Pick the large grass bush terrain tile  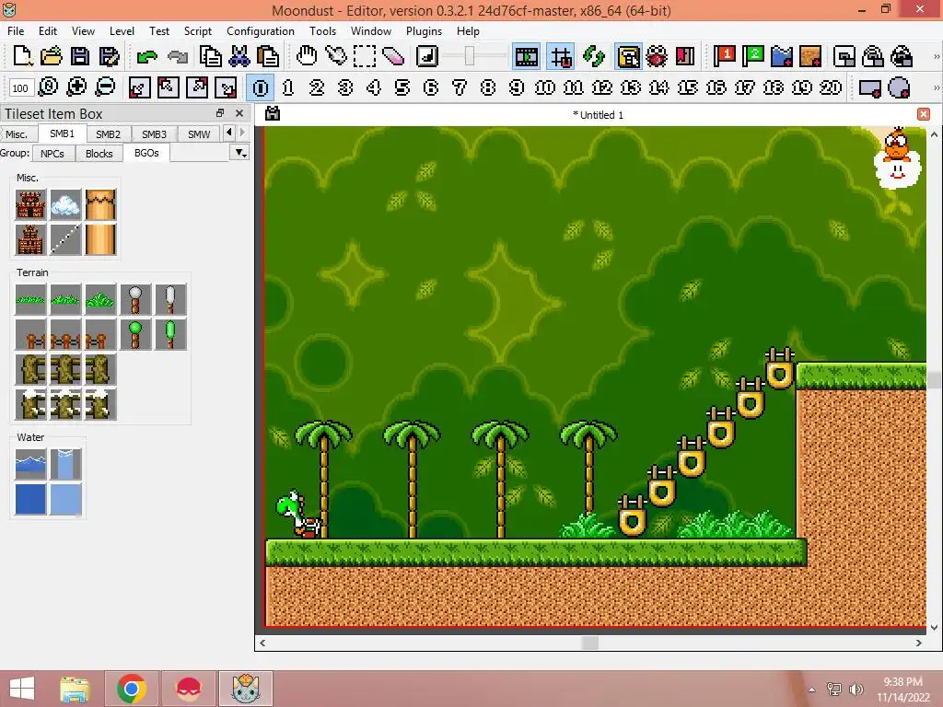point(100,299)
